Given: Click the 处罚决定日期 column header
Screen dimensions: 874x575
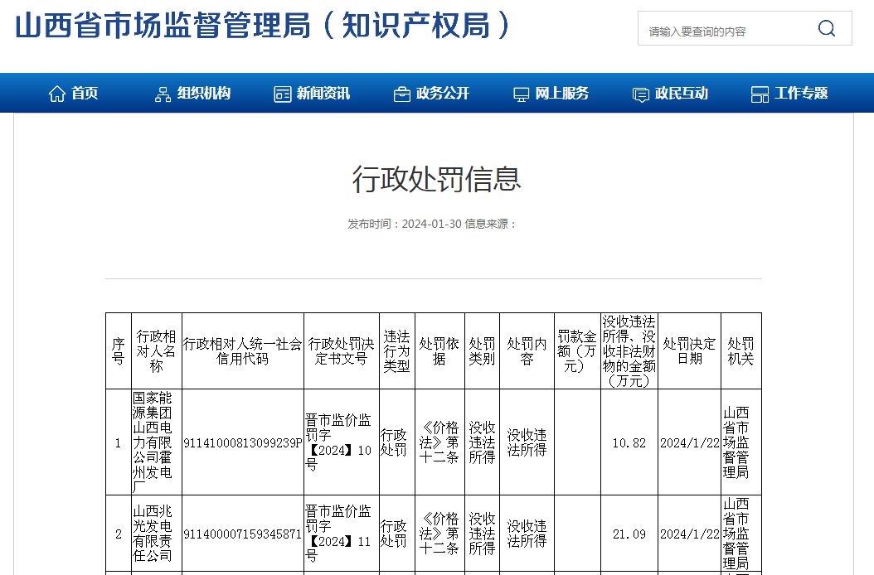Looking at the screenshot, I should point(690,351).
